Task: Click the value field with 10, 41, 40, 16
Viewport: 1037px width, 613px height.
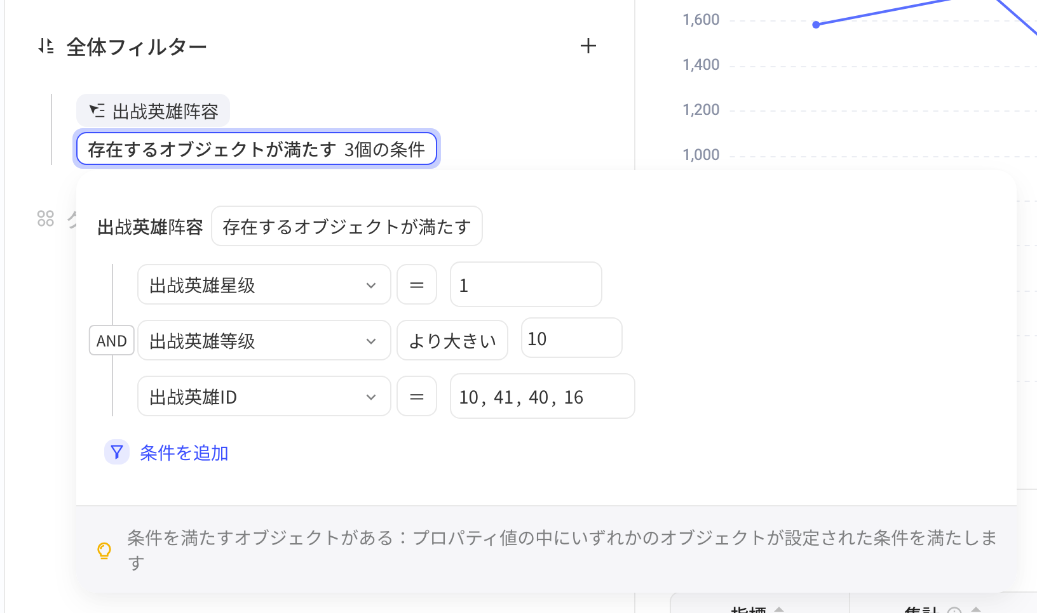Action: (x=543, y=397)
